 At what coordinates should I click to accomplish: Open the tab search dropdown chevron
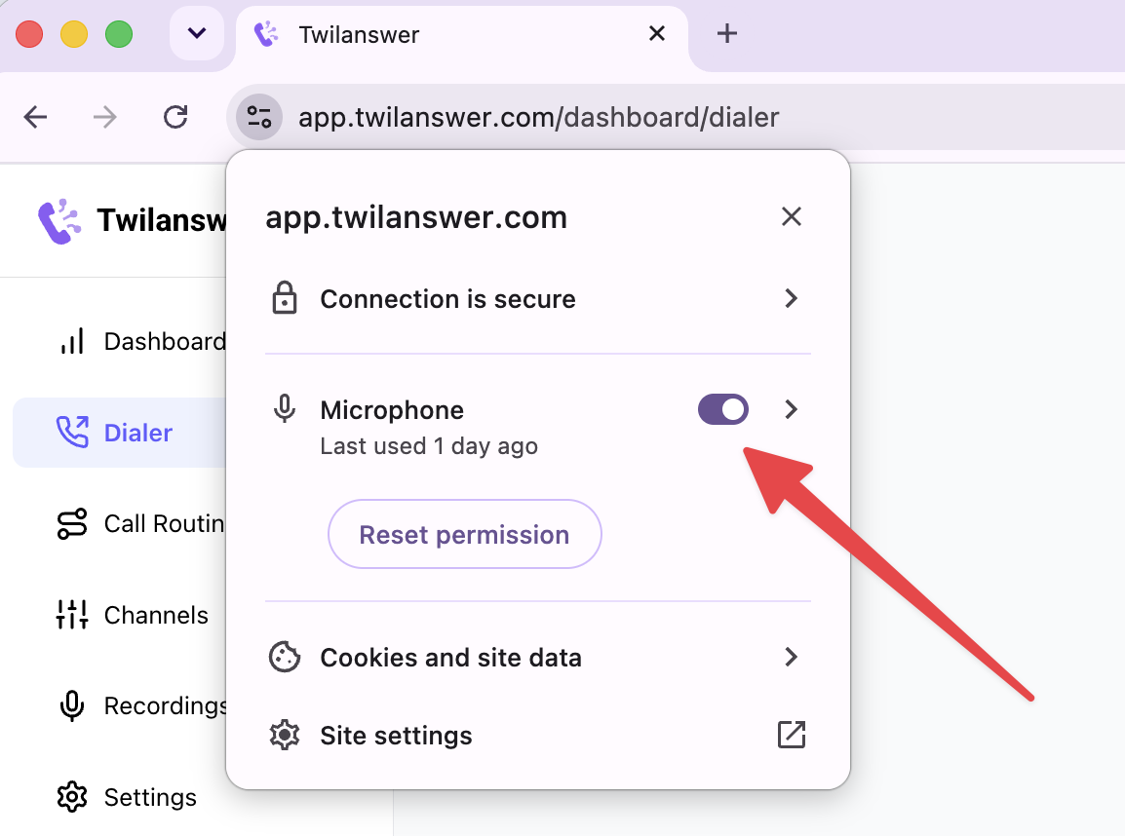pyautogui.click(x=197, y=34)
